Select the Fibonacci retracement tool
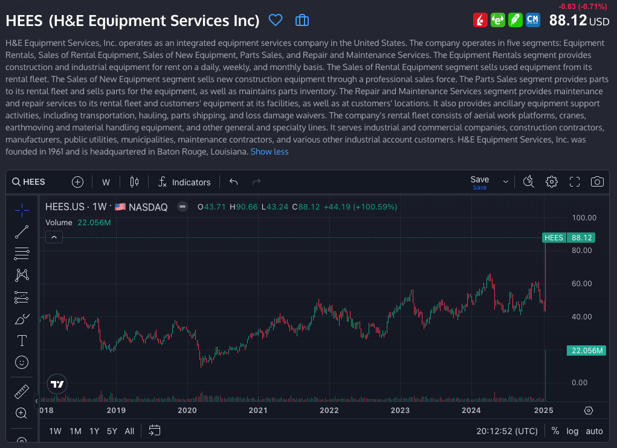Image resolution: width=617 pixels, height=448 pixels. point(22,254)
